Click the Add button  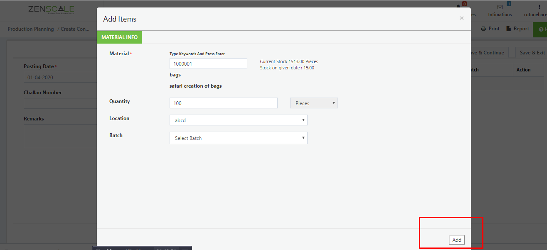point(457,240)
